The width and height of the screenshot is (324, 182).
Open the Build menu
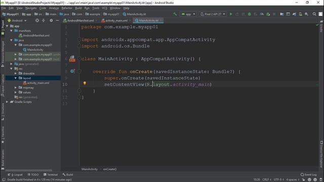(78, 8)
